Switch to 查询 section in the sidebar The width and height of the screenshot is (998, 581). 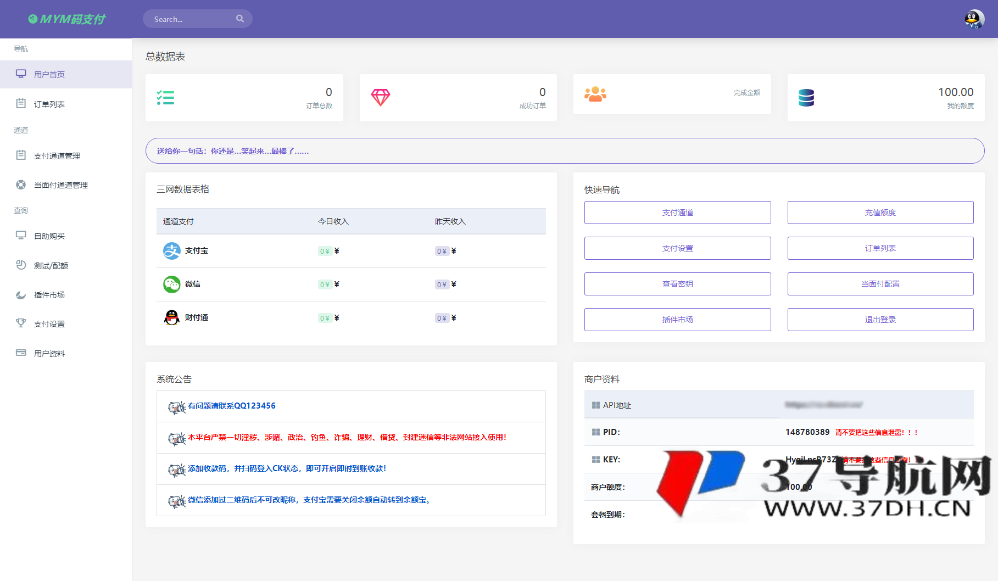20,210
